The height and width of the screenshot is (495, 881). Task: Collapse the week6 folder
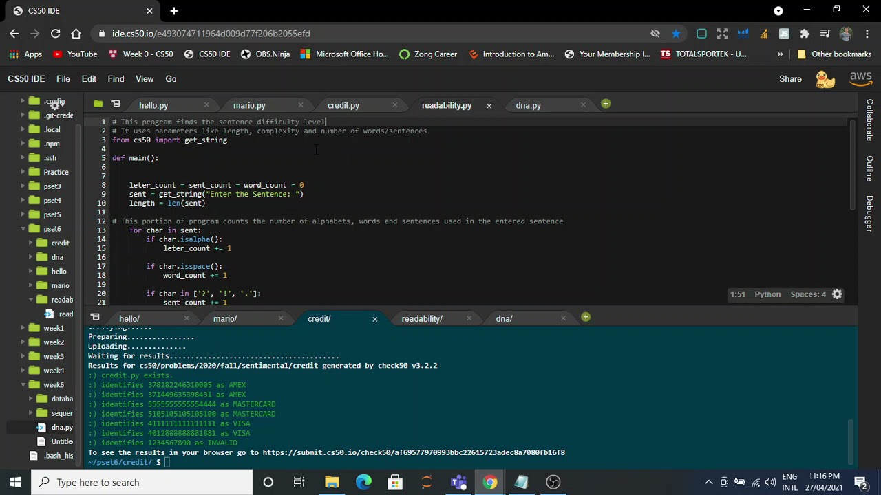point(23,385)
